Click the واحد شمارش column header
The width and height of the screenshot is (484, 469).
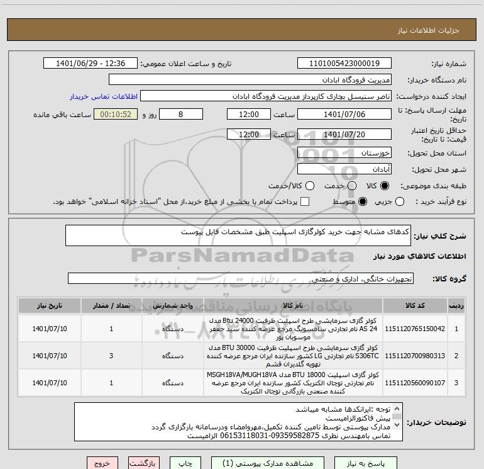click(x=173, y=305)
